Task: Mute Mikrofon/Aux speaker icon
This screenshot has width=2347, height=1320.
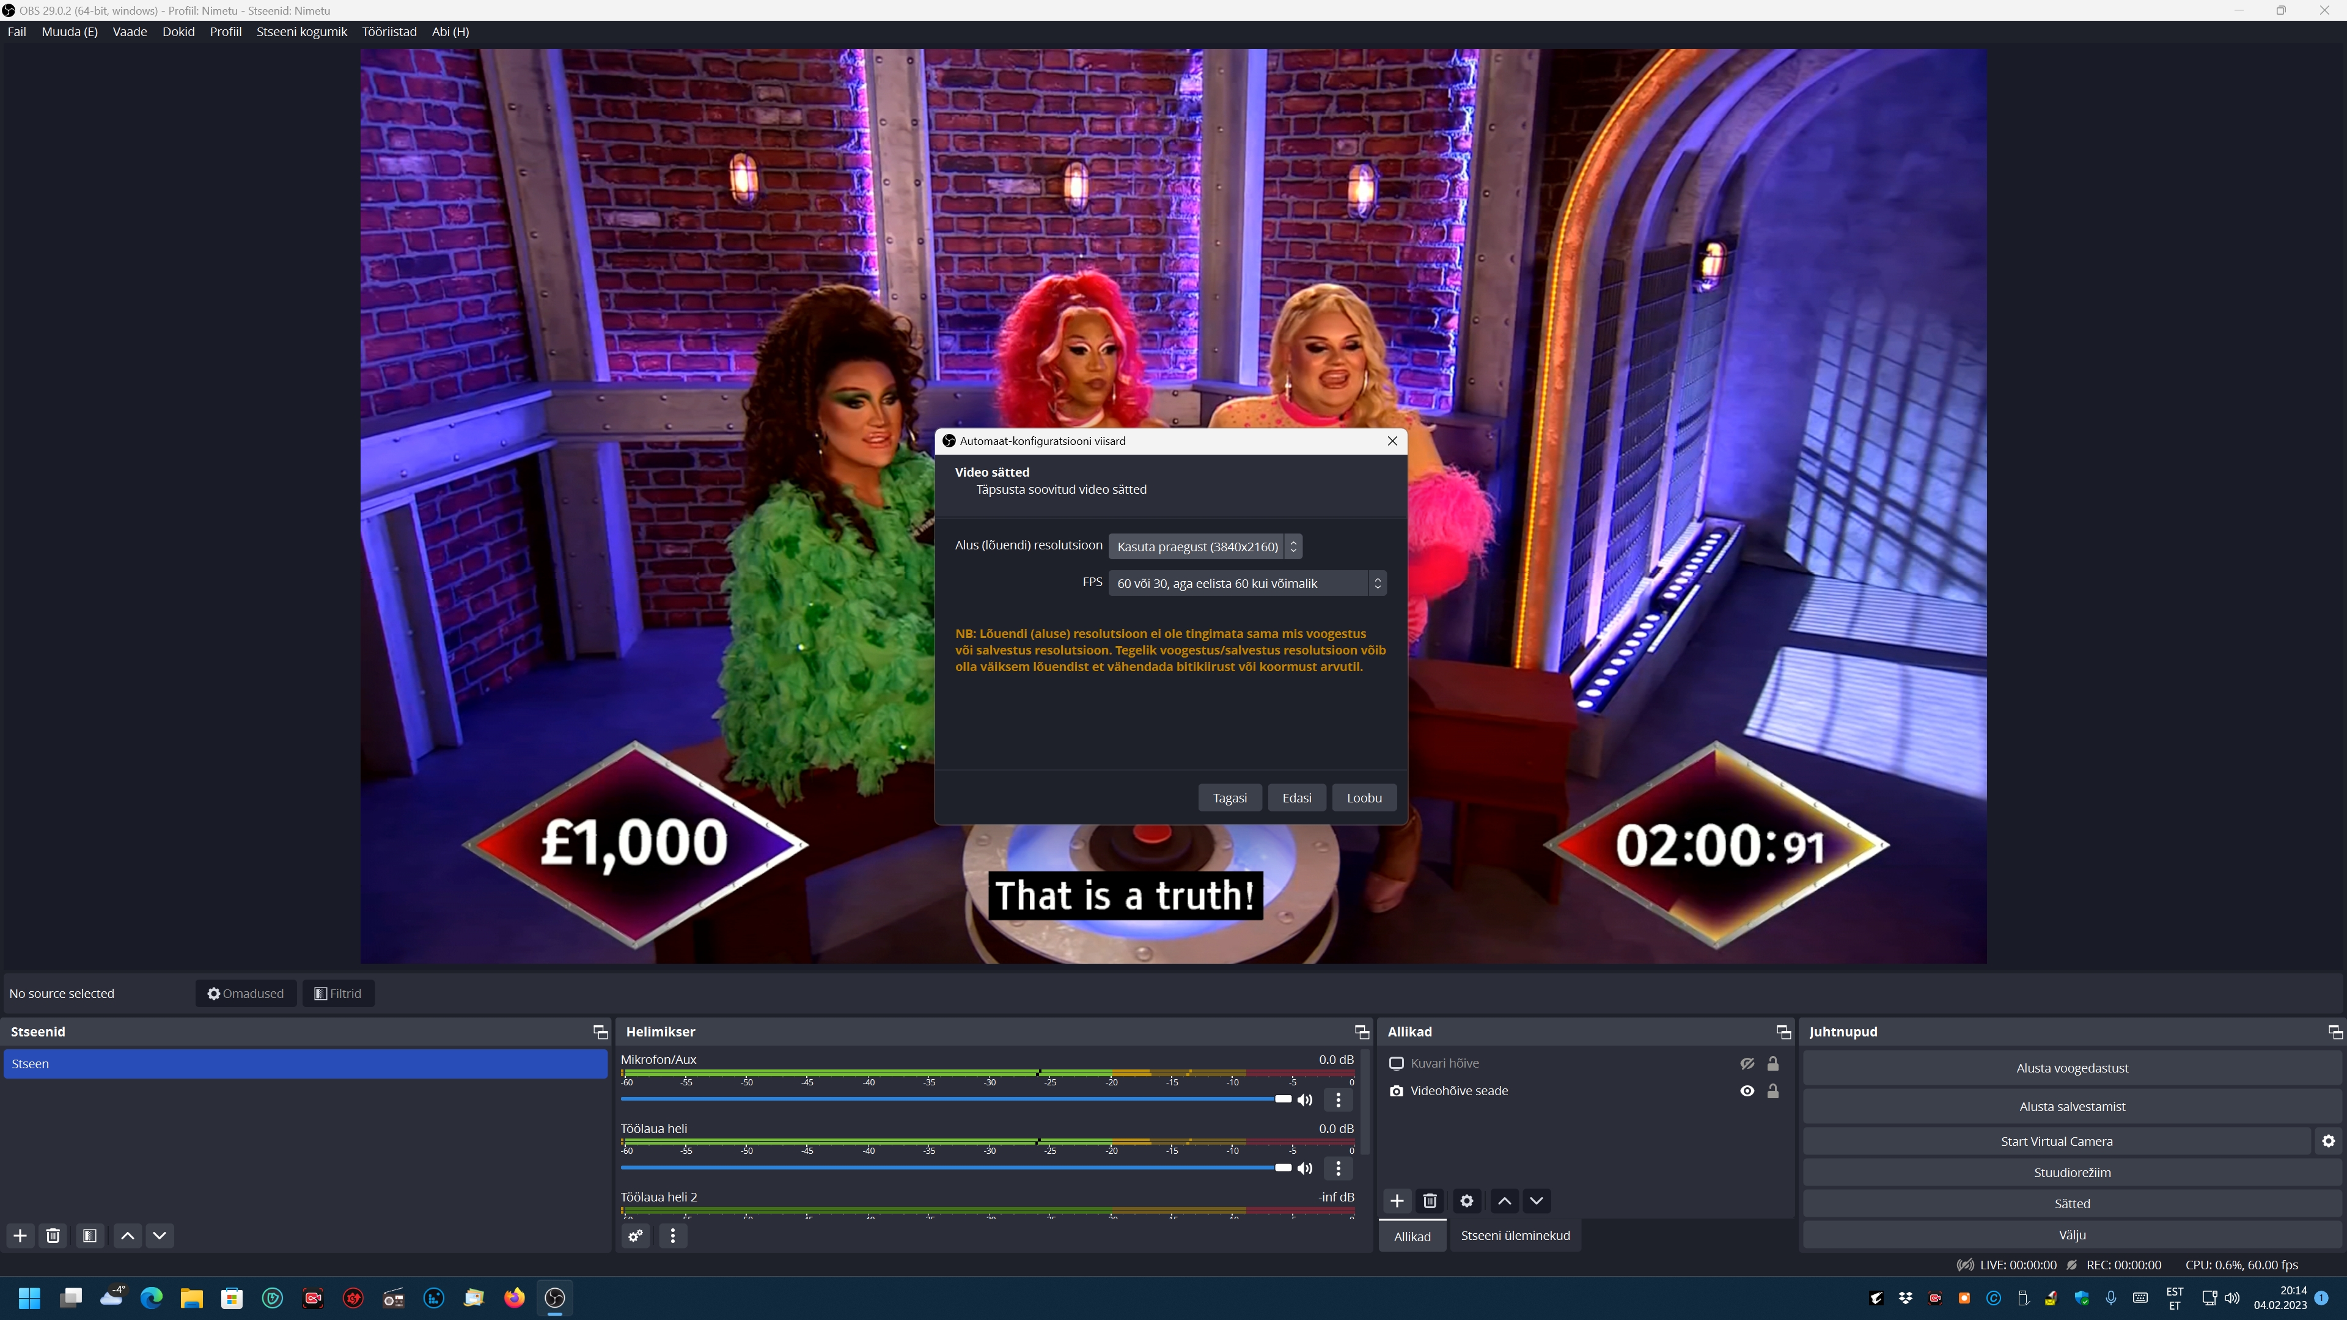Action: click(x=1305, y=1099)
